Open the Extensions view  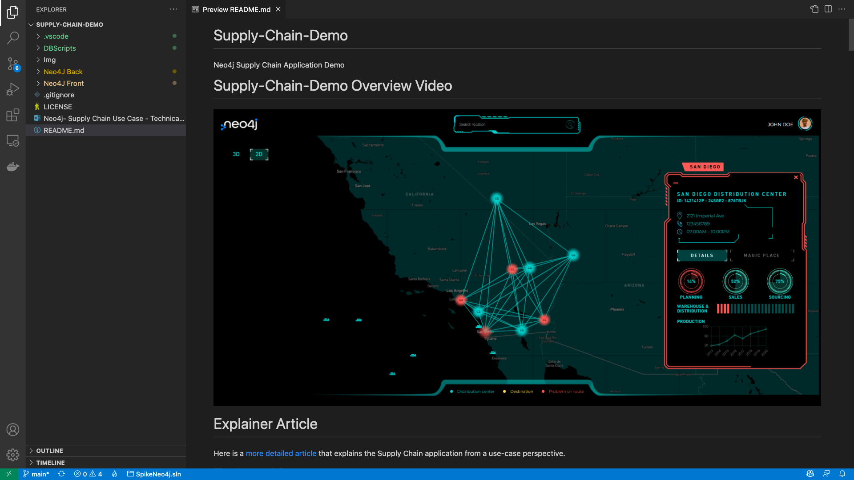coord(13,115)
